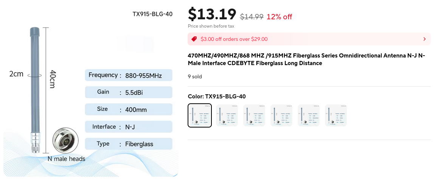
Task: Click the CDEBYTE fiberglass antenna product title
Action: pyautogui.click(x=306, y=59)
